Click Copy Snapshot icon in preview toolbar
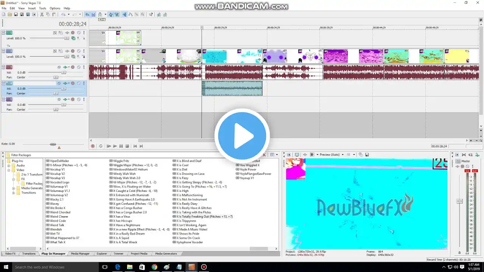The image size is (484, 272). tap(360, 155)
